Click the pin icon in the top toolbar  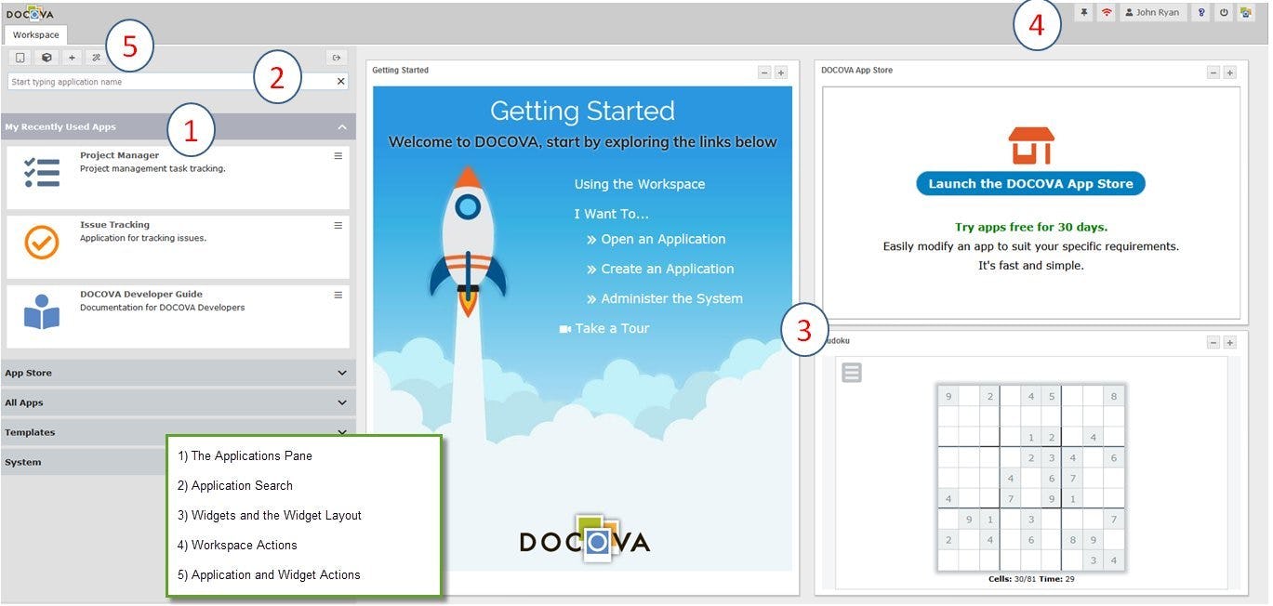pos(1085,12)
